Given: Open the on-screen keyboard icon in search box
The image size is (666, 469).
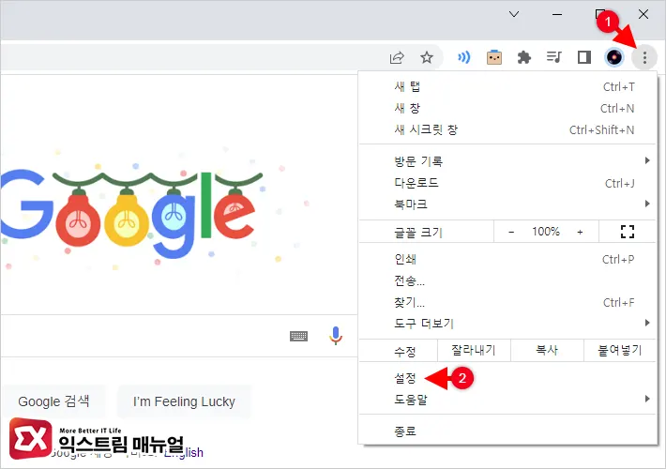Looking at the screenshot, I should coord(298,337).
